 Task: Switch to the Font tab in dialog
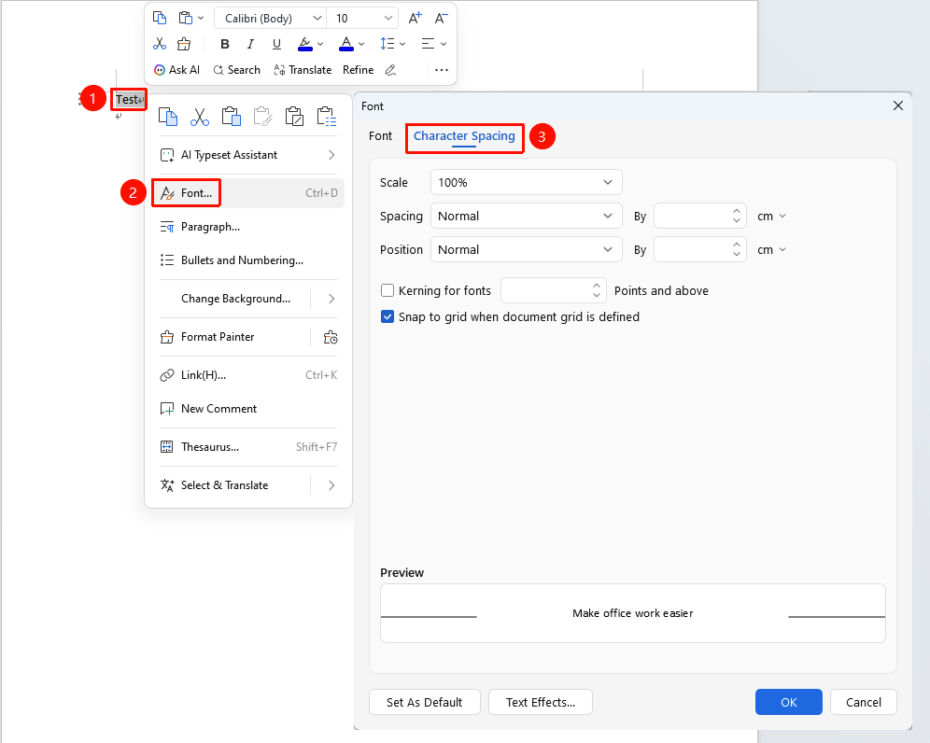click(380, 135)
